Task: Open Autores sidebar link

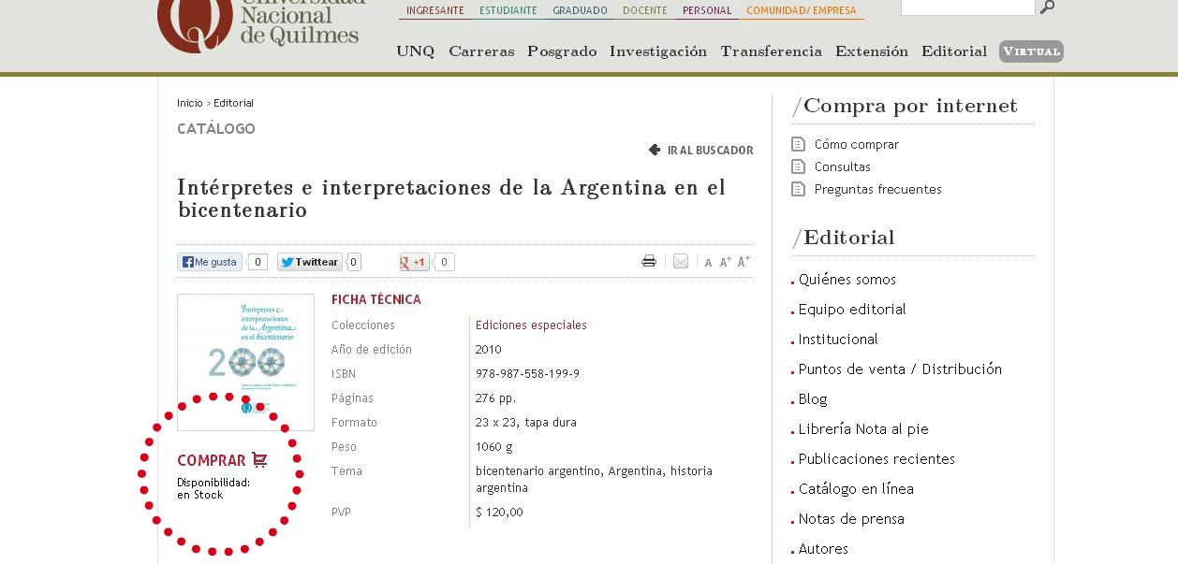Action: (x=823, y=549)
